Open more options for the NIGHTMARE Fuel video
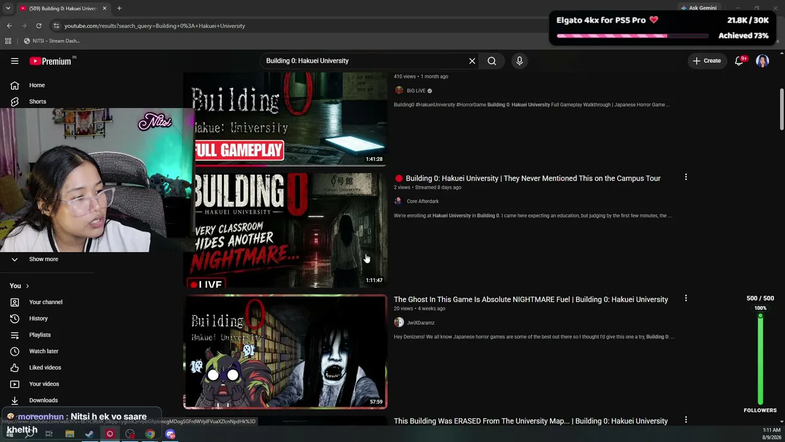Image resolution: width=785 pixels, height=442 pixels. 686,298
